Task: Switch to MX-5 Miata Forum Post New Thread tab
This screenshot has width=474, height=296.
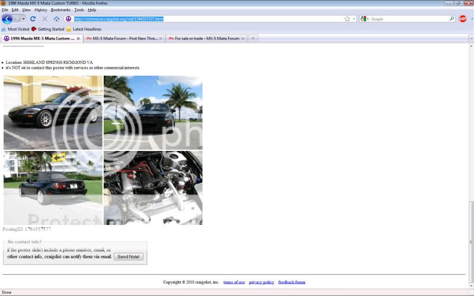Action: click(122, 38)
